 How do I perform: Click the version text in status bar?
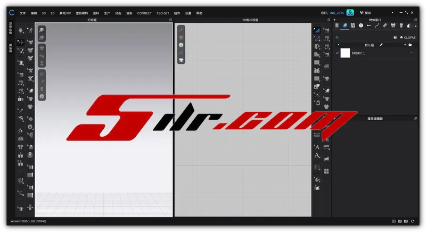[x=28, y=221]
